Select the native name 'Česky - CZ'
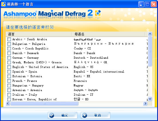This screenshot has width=158, height=121. (x=82, y=48)
